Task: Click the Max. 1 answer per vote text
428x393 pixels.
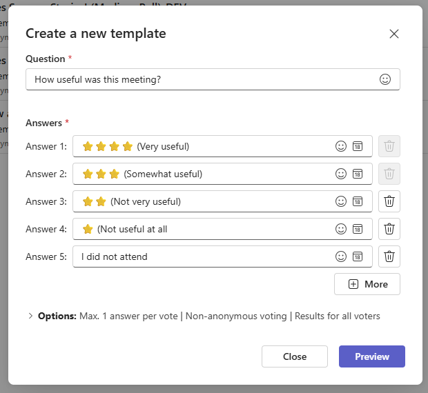Action: [x=128, y=316]
